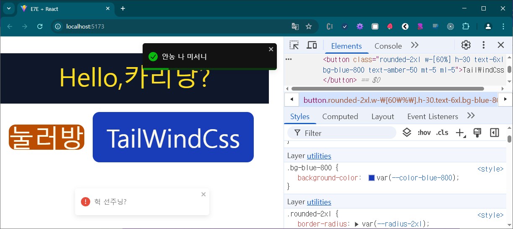Open the white left-chevron extension
The width and height of the screenshot is (513, 229).
click(405, 26)
